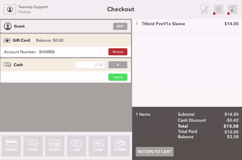Click the Guest customer avatar icon
The height and width of the screenshot is (160, 242).
(8, 26)
